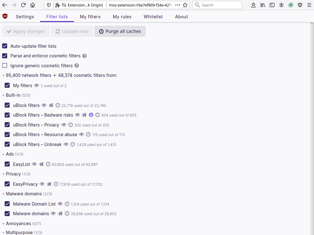Go back using the browser back arrow
314x235 pixels.
[5, 5]
